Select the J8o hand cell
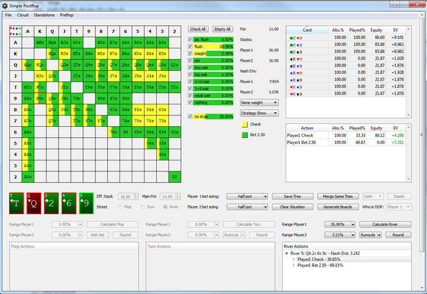This screenshot has width=427, height=294. tap(65, 109)
